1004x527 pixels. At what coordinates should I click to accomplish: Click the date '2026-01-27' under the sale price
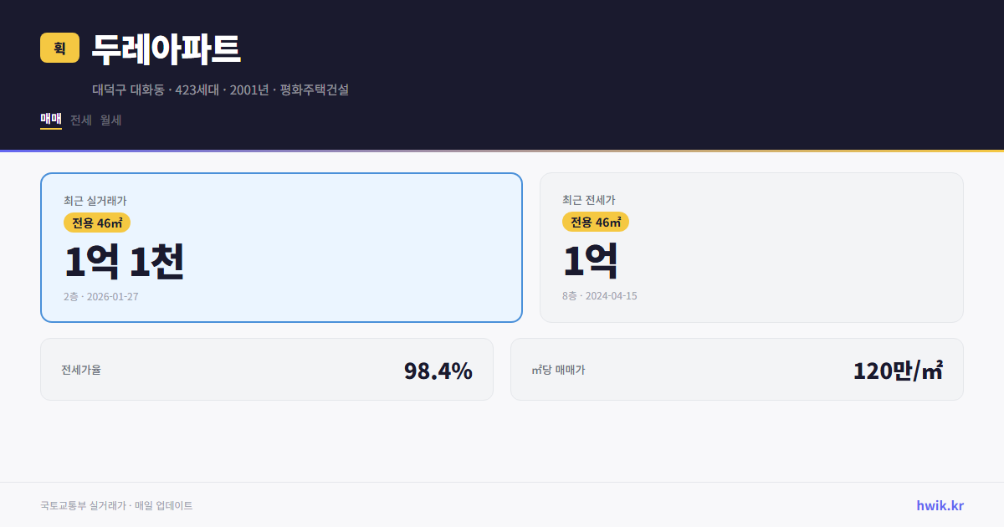(112, 296)
